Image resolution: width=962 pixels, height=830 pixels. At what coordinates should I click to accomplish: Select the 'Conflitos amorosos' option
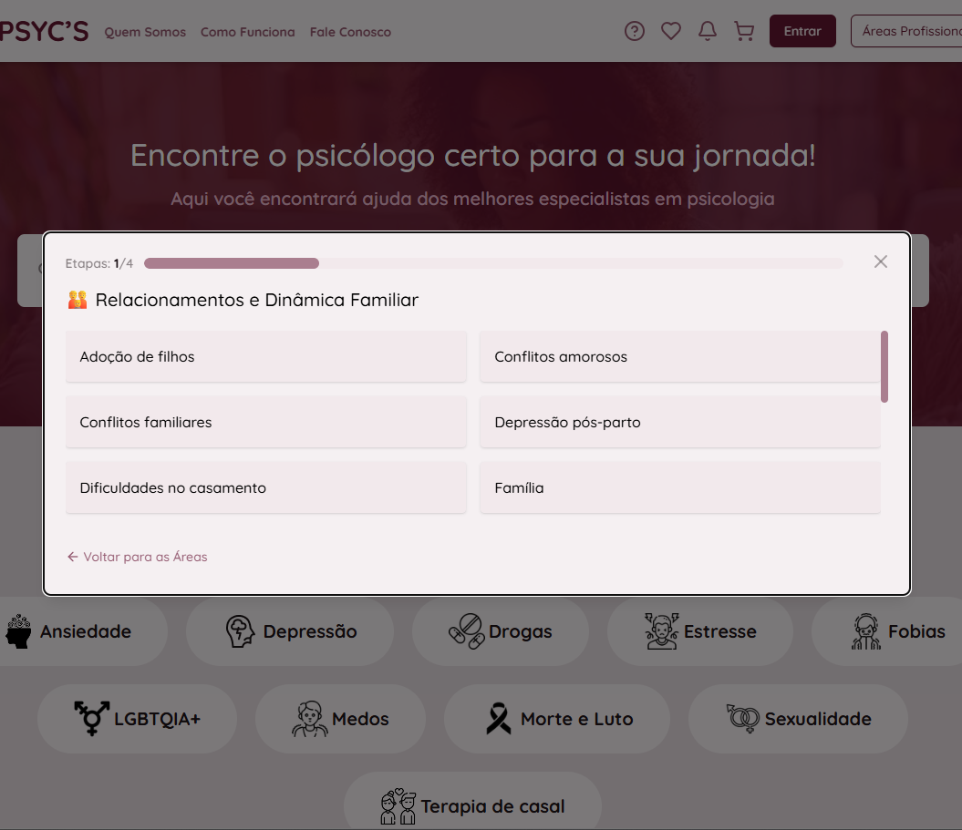679,356
